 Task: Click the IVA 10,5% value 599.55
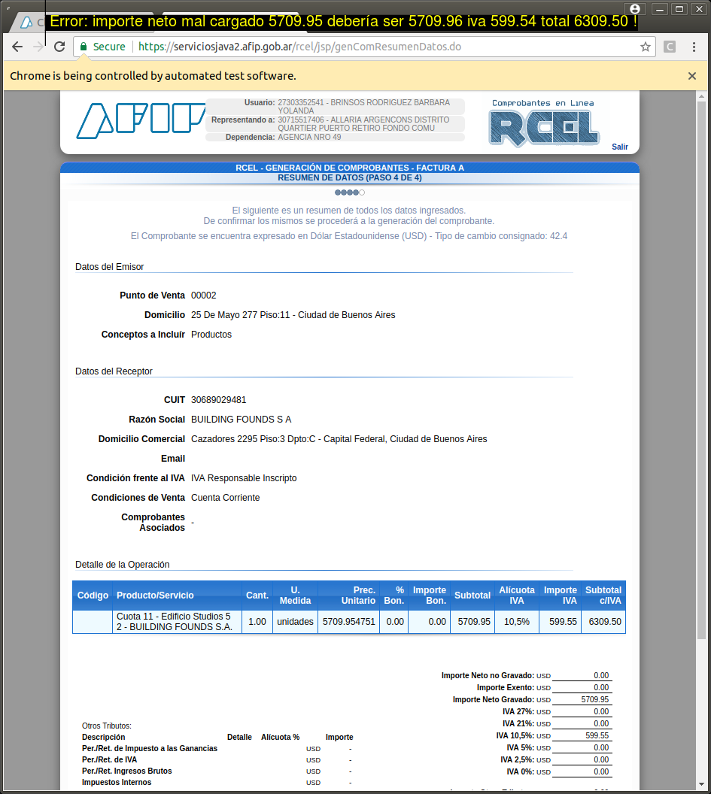[597, 736]
